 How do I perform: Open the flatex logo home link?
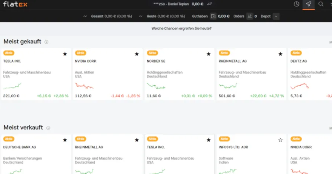pyautogui.click(x=15, y=4)
